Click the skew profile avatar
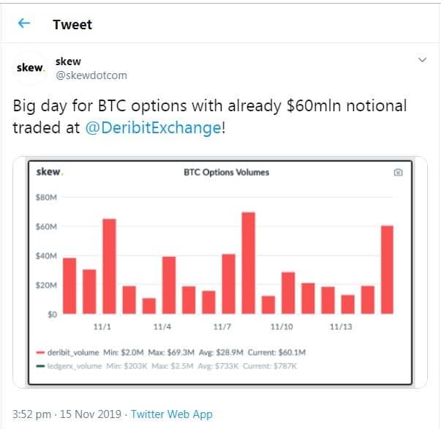This screenshot has width=441, height=429. point(30,68)
